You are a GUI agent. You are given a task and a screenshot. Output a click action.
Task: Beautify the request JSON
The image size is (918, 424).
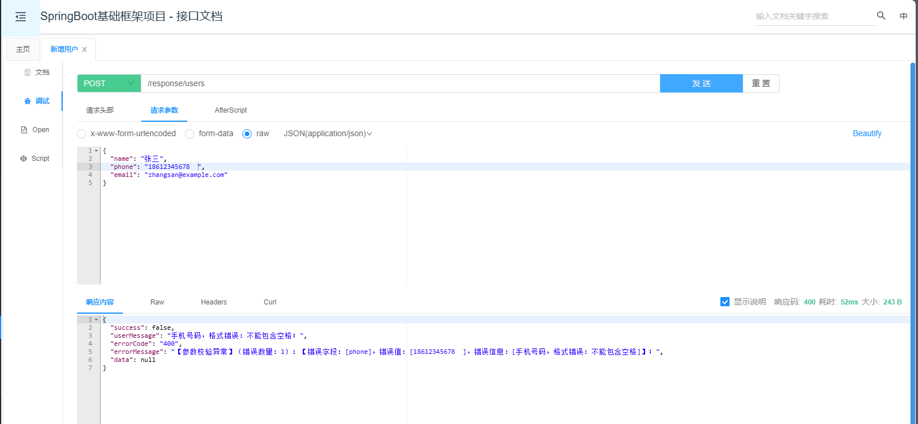tap(867, 133)
